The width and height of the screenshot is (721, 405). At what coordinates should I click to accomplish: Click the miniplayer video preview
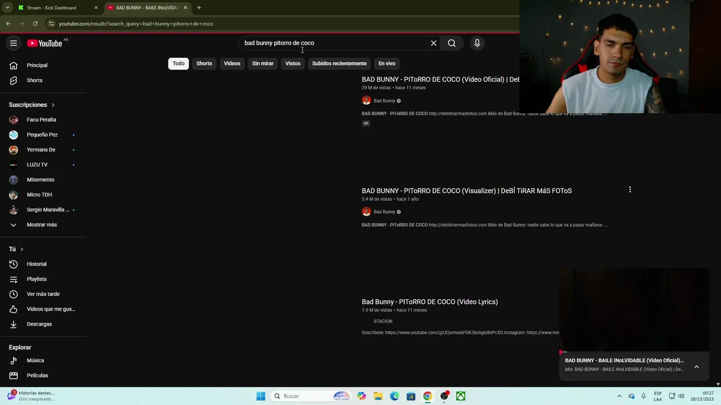coord(634,309)
